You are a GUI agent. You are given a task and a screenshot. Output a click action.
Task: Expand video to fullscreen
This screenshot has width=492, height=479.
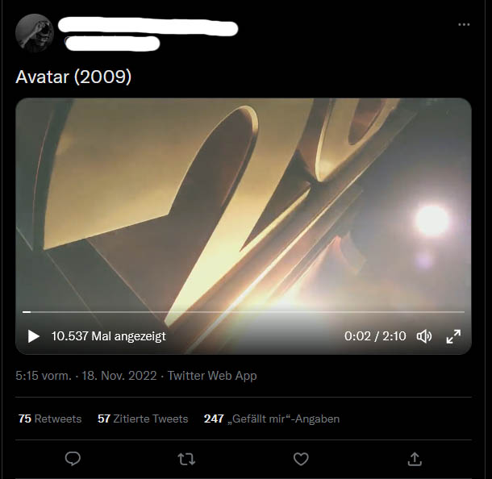453,336
